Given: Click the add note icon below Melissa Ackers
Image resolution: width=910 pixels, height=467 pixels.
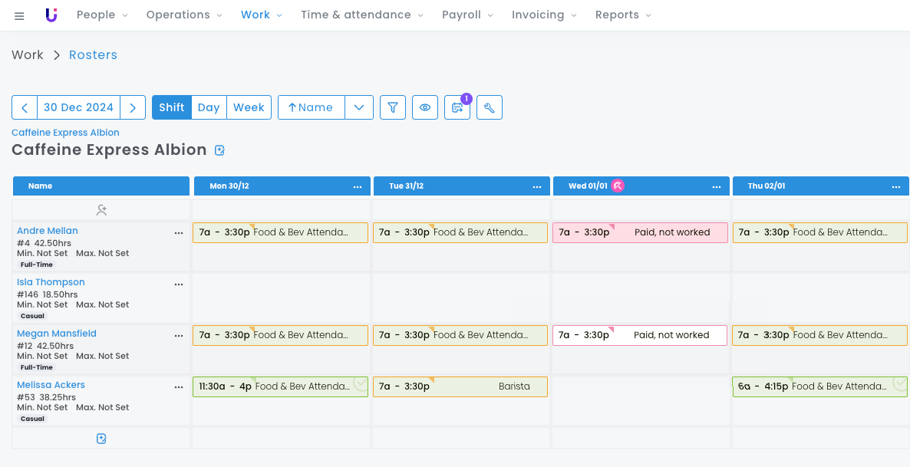Looking at the screenshot, I should tap(101, 439).
